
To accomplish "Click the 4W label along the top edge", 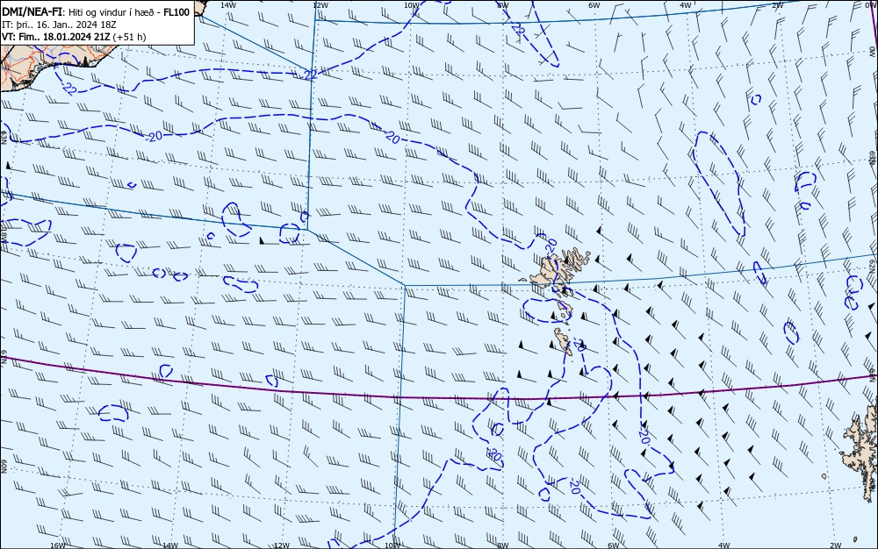I will click(x=686, y=5).
